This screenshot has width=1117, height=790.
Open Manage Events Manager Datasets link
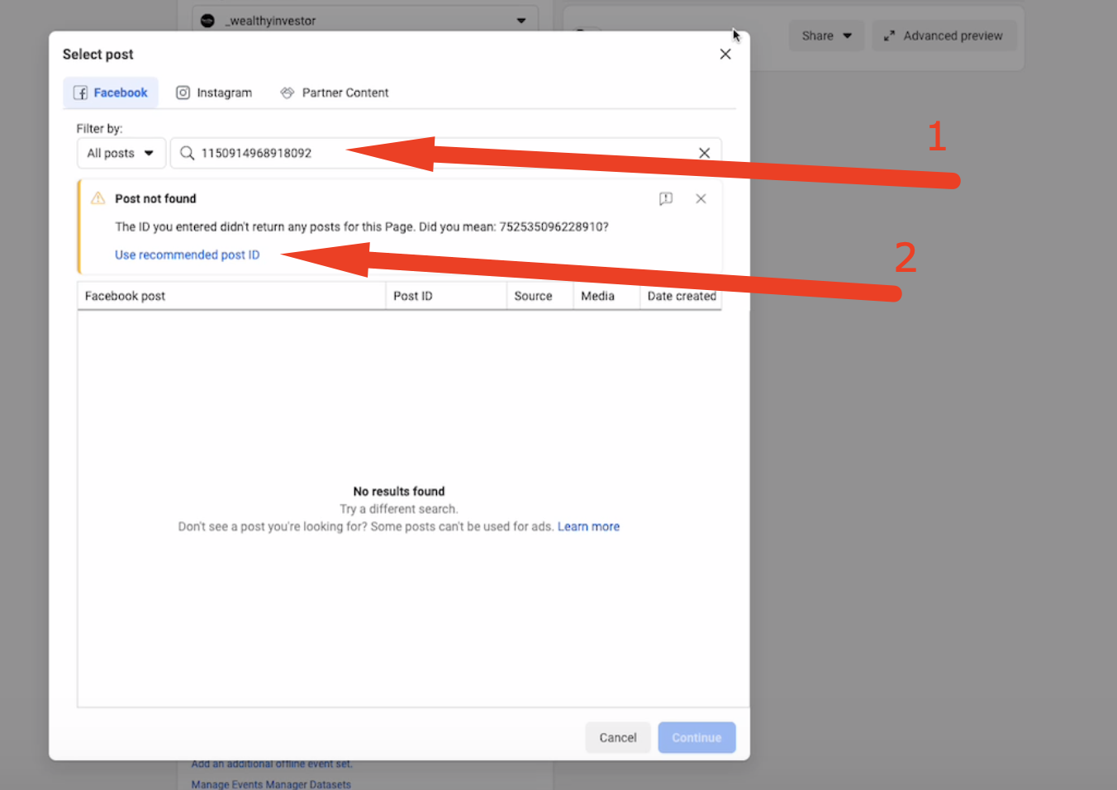pyautogui.click(x=271, y=784)
